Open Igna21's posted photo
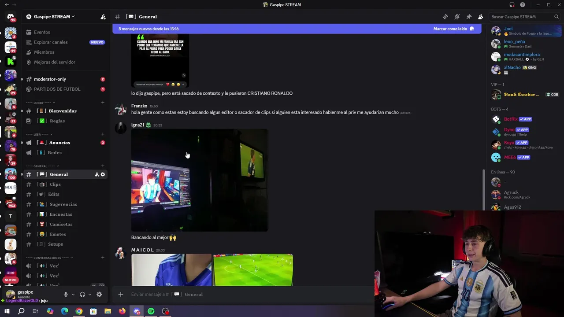Viewport: 564px width, 317px height. pyautogui.click(x=200, y=180)
